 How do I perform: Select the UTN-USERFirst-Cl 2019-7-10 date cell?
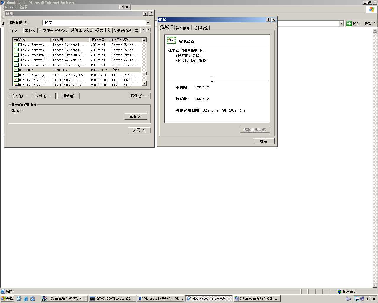click(x=99, y=80)
